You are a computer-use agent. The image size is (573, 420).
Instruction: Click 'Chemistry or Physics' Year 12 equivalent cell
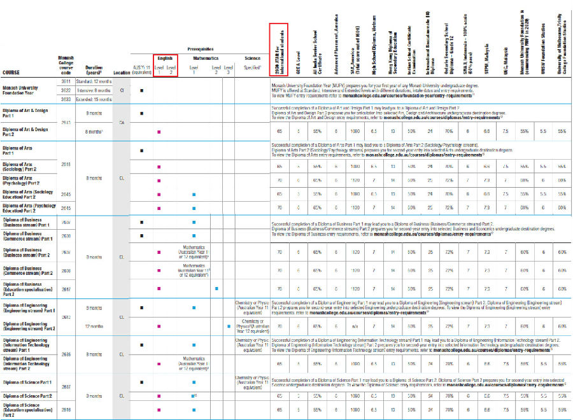point(253,326)
